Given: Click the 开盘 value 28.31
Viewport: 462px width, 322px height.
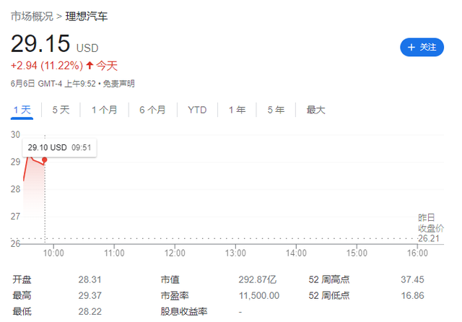Looking at the screenshot, I should pyautogui.click(x=90, y=279).
